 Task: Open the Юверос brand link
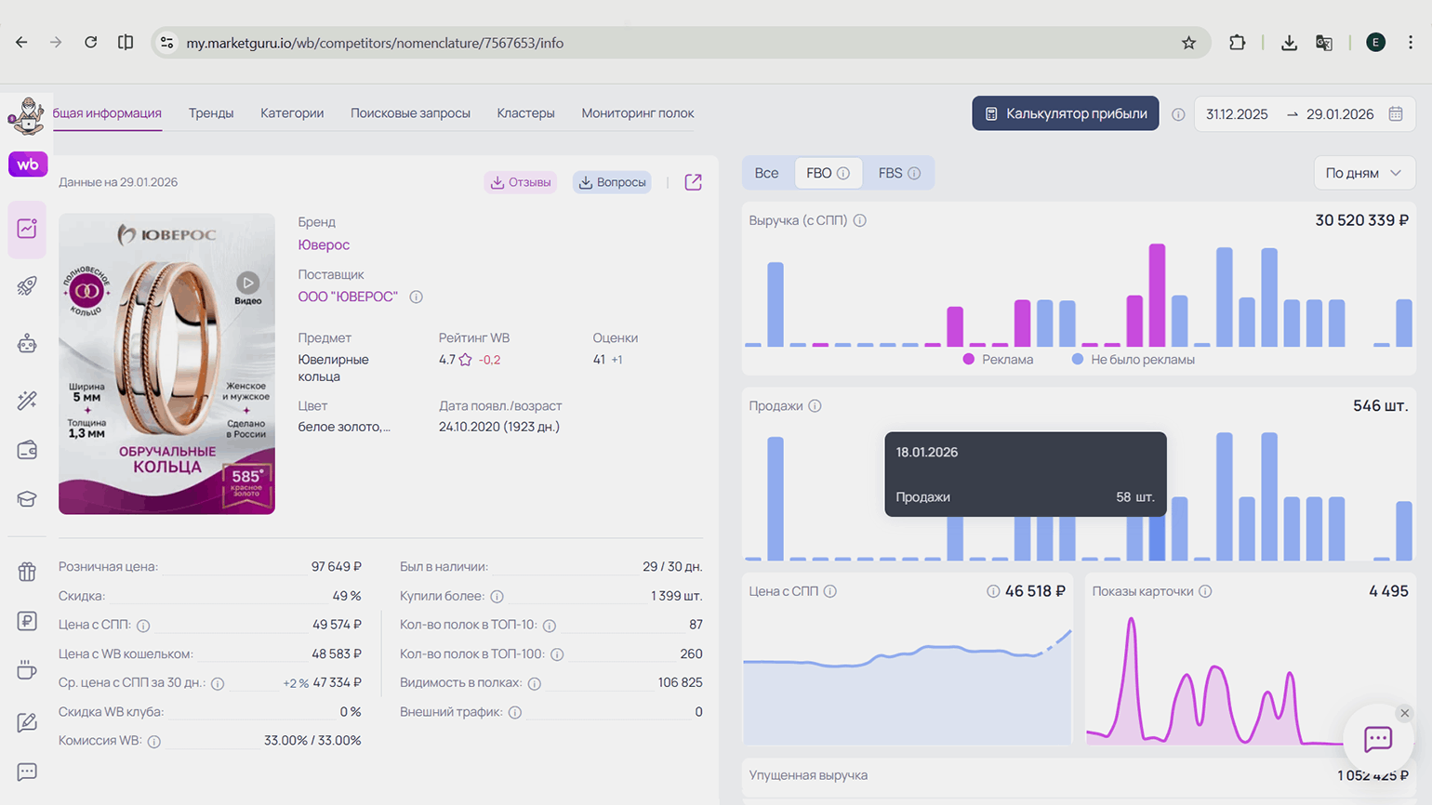pos(324,244)
